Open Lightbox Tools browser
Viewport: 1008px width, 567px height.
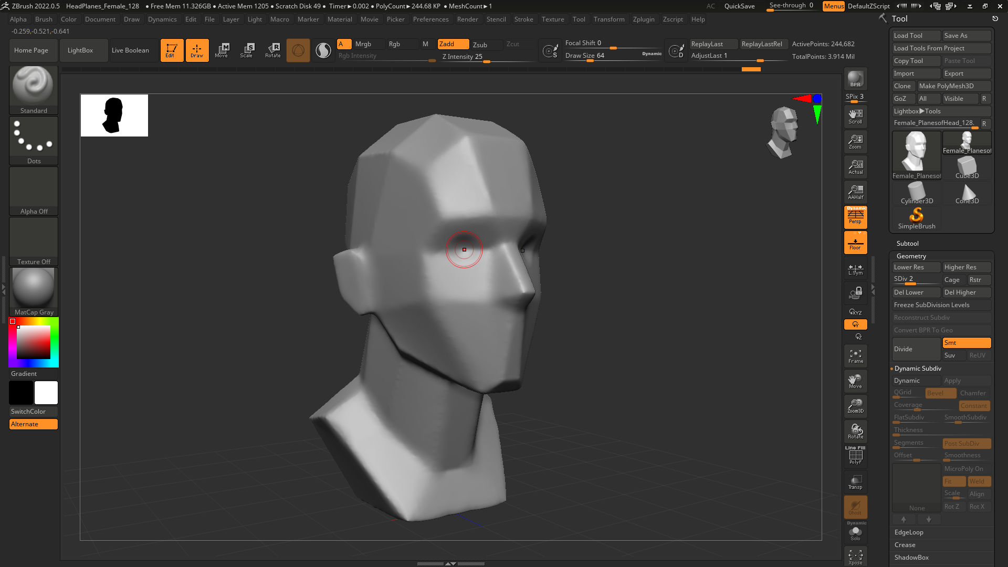(941, 111)
